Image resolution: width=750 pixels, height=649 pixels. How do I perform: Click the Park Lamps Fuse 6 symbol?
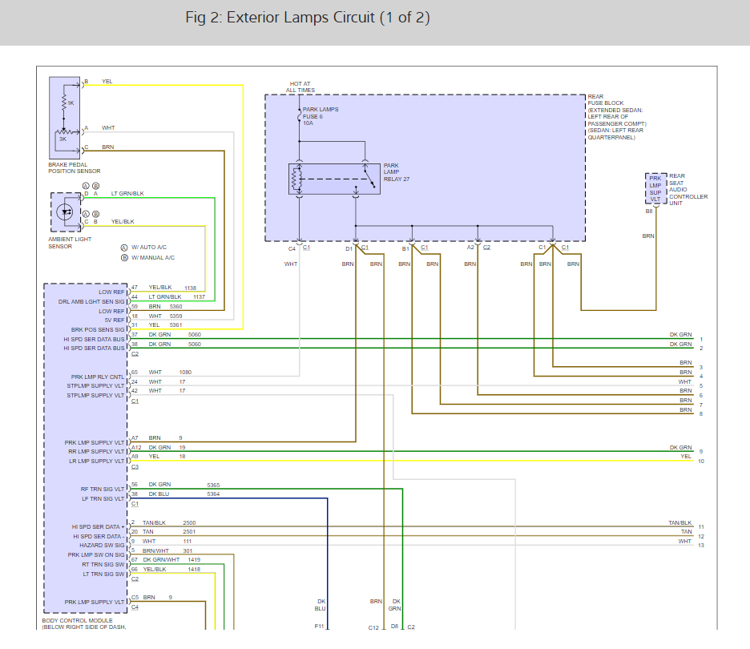point(300,116)
